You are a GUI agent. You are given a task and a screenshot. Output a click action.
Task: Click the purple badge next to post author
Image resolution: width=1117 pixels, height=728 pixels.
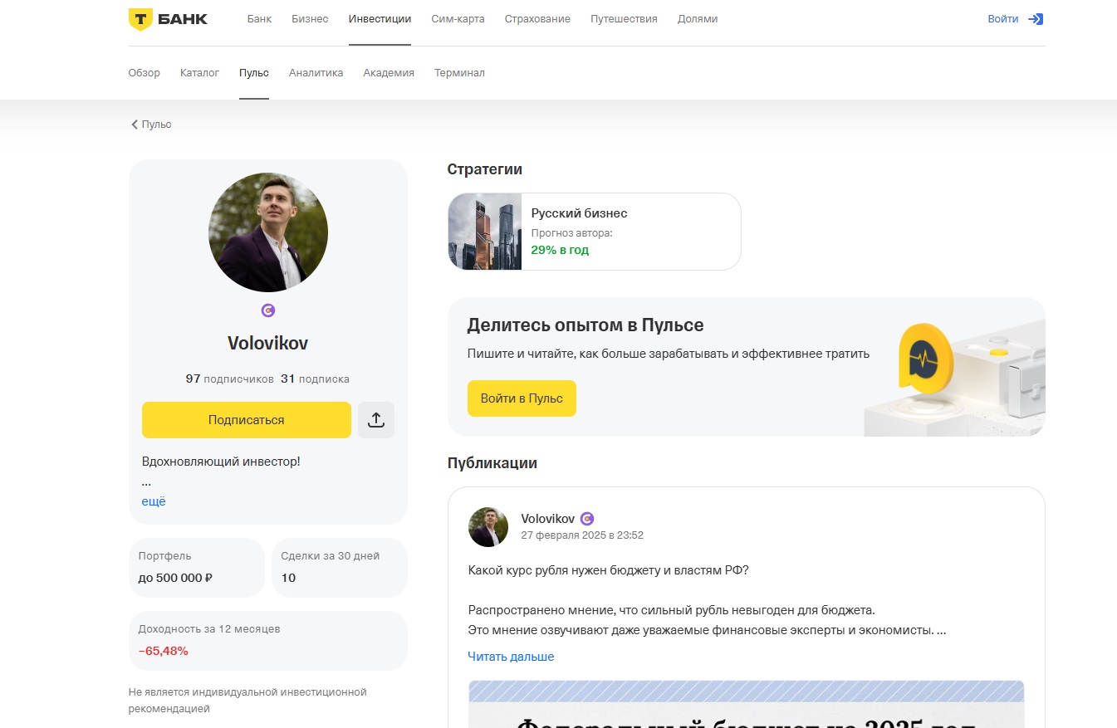587,519
